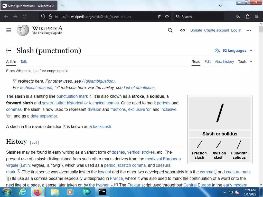Open Windows Explorer folder in taskbar
The height and width of the screenshot is (197, 263).
coord(55,192)
